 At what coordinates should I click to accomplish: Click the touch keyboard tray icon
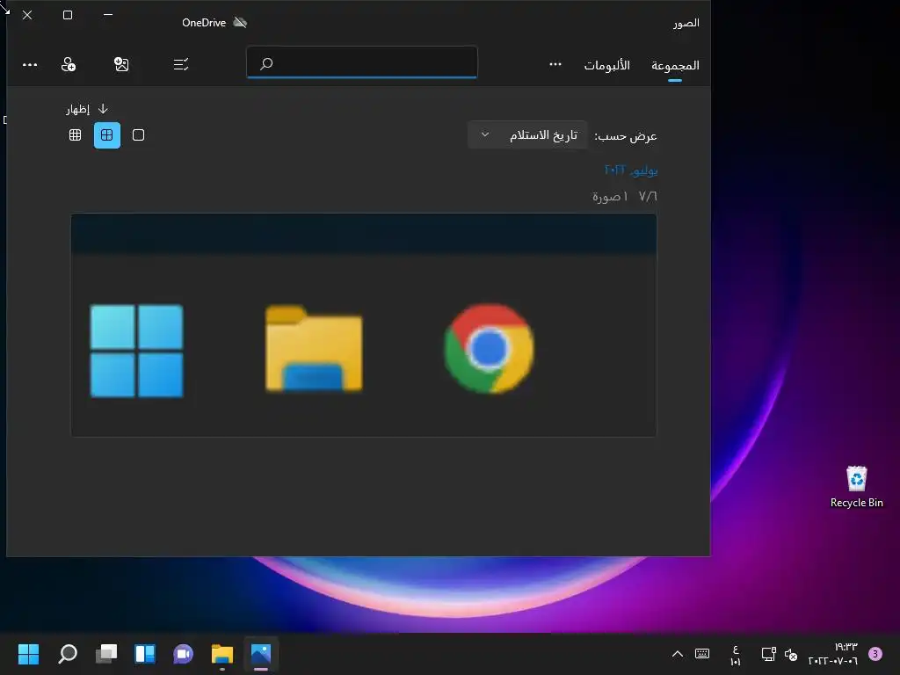(702, 654)
